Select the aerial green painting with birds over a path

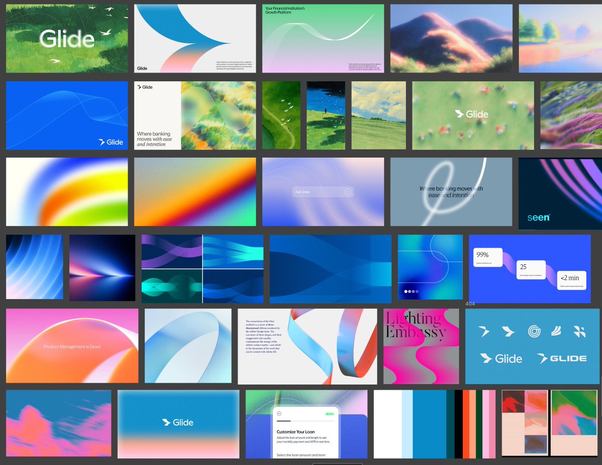coord(281,115)
